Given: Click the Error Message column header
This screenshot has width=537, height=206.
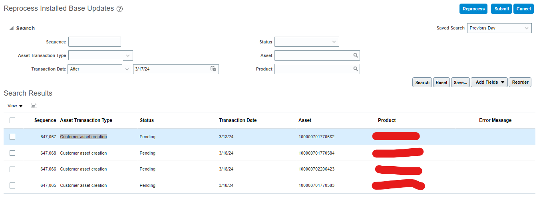Looking at the screenshot, I should 495,120.
